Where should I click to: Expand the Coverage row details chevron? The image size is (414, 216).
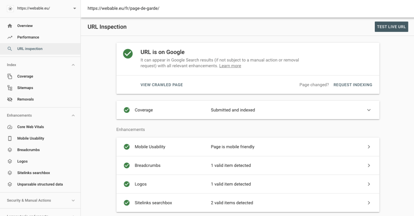(369, 110)
